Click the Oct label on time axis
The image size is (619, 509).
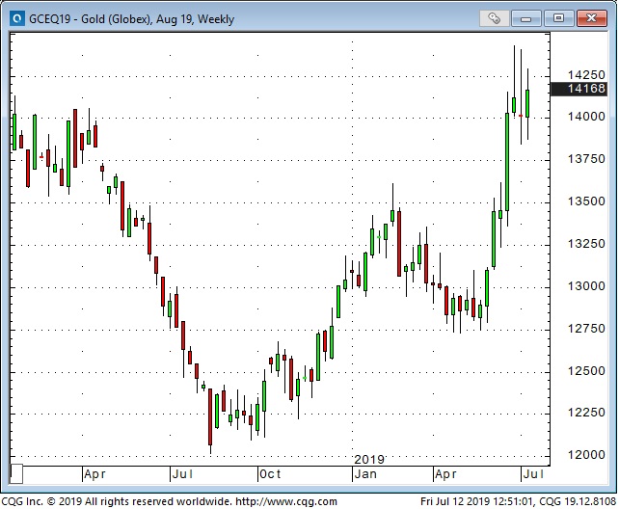point(271,474)
